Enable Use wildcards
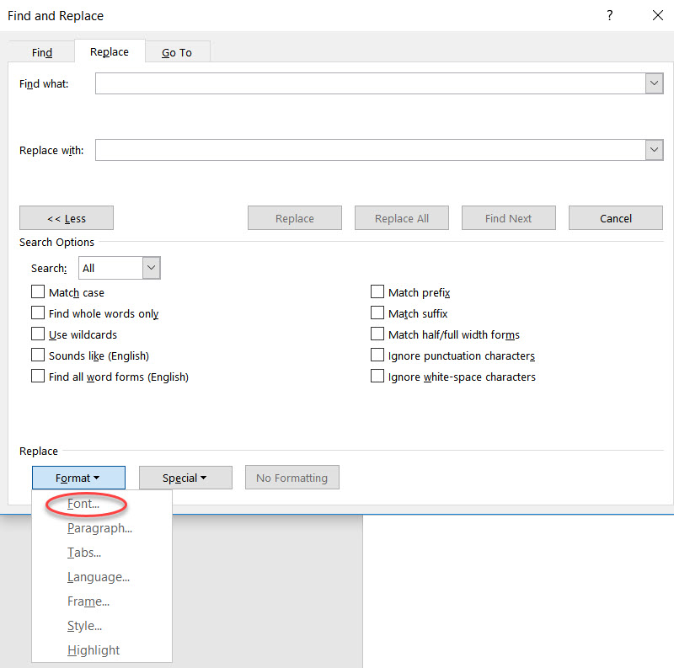 tap(38, 334)
